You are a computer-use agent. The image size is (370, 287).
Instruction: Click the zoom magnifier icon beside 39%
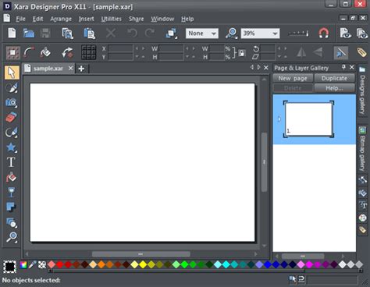pos(231,34)
